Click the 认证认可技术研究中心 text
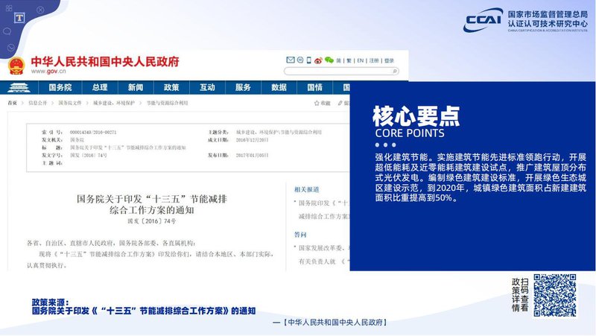596x336 pixels. (x=548, y=24)
